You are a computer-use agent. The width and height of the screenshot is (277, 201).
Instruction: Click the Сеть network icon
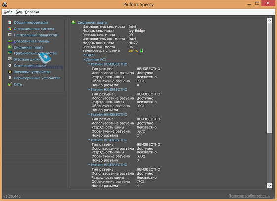(10, 84)
